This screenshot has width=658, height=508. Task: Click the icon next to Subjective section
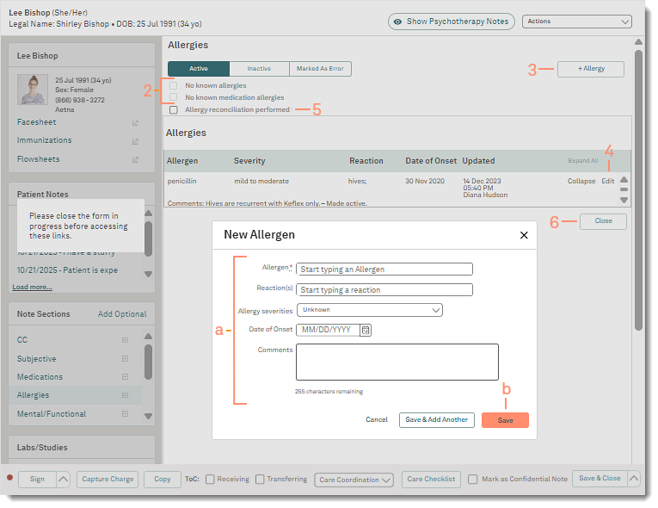tap(125, 359)
